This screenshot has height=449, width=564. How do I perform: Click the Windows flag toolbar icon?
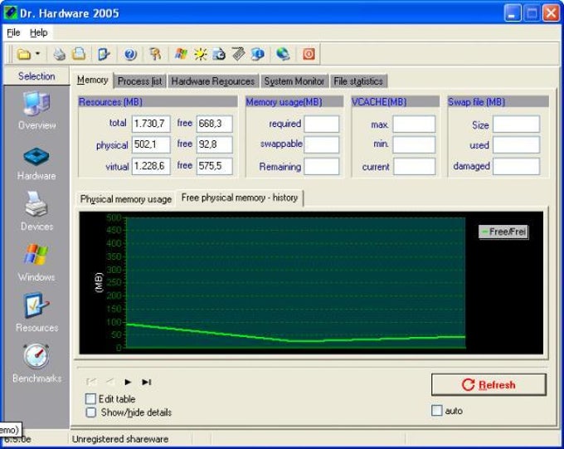[181, 55]
